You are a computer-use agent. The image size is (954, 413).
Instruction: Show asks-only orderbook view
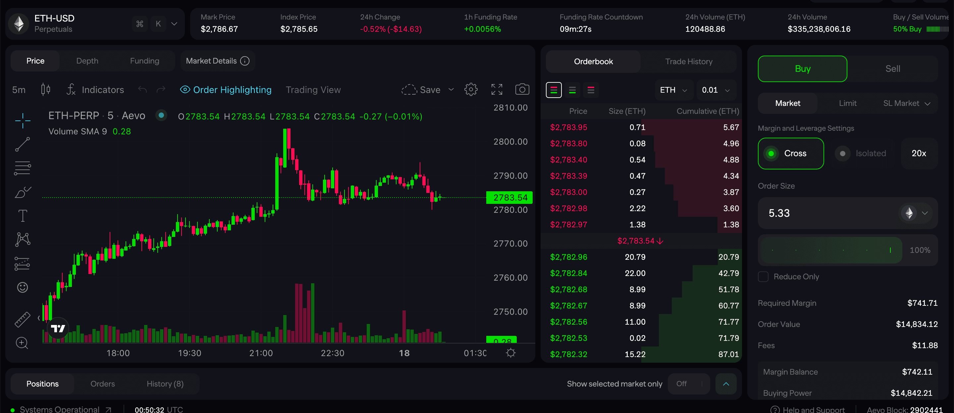(x=591, y=90)
